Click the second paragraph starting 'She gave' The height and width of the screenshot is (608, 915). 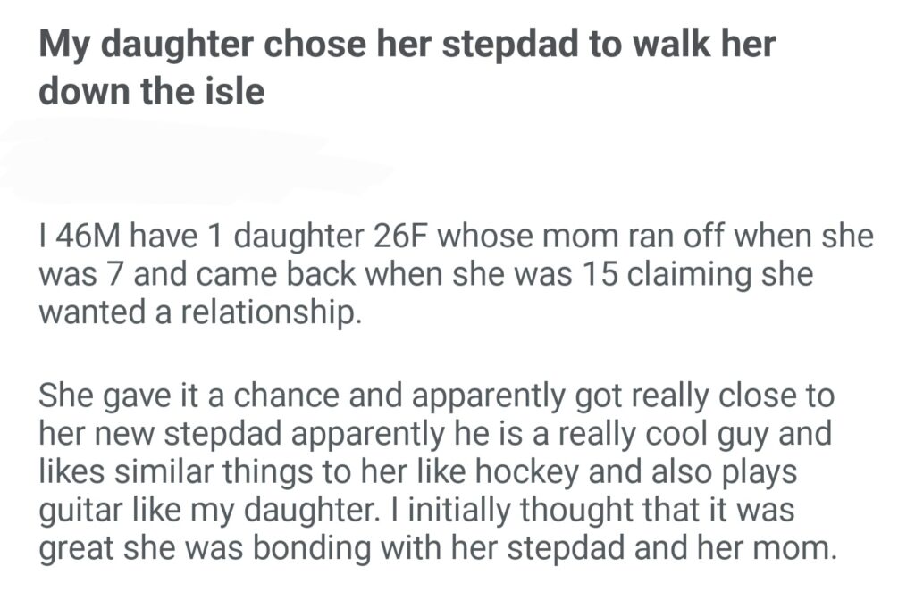pyautogui.click(x=438, y=472)
